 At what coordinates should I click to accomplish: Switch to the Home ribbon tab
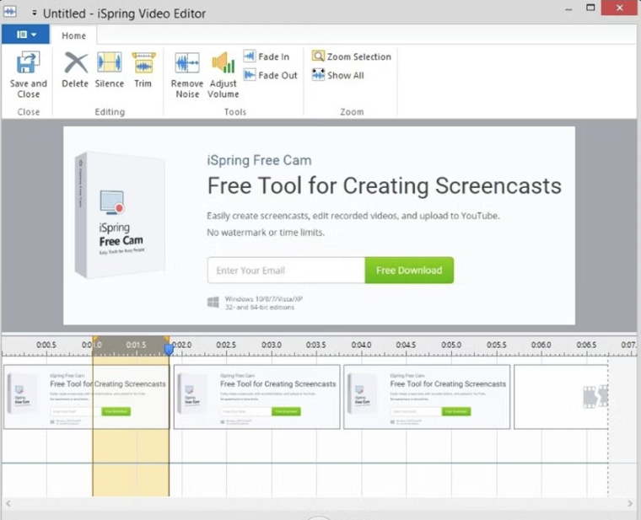[x=73, y=35]
